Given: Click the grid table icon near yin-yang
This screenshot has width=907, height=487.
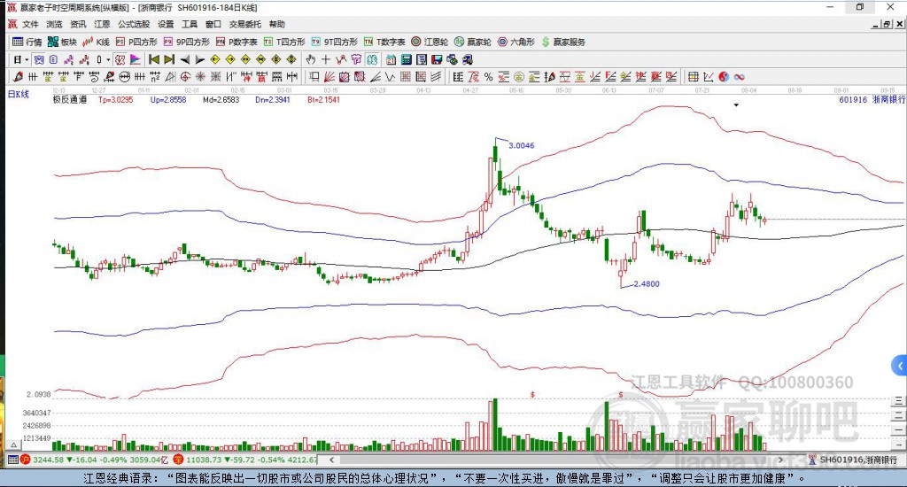Looking at the screenshot, I should [x=693, y=77].
